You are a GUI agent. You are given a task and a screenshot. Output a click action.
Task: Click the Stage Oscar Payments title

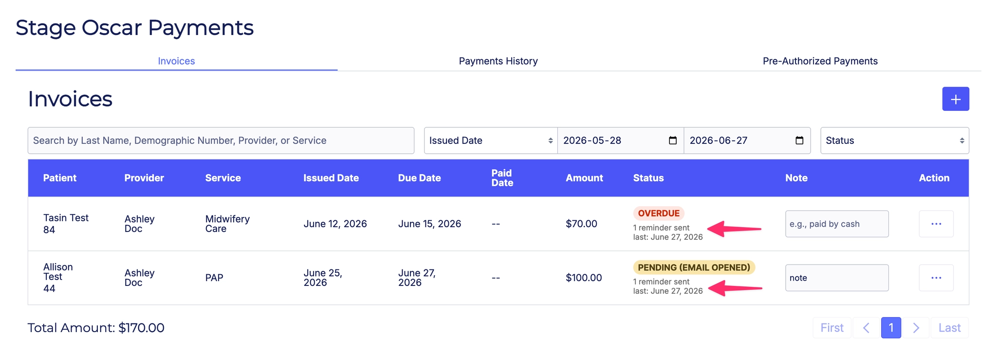tap(134, 28)
